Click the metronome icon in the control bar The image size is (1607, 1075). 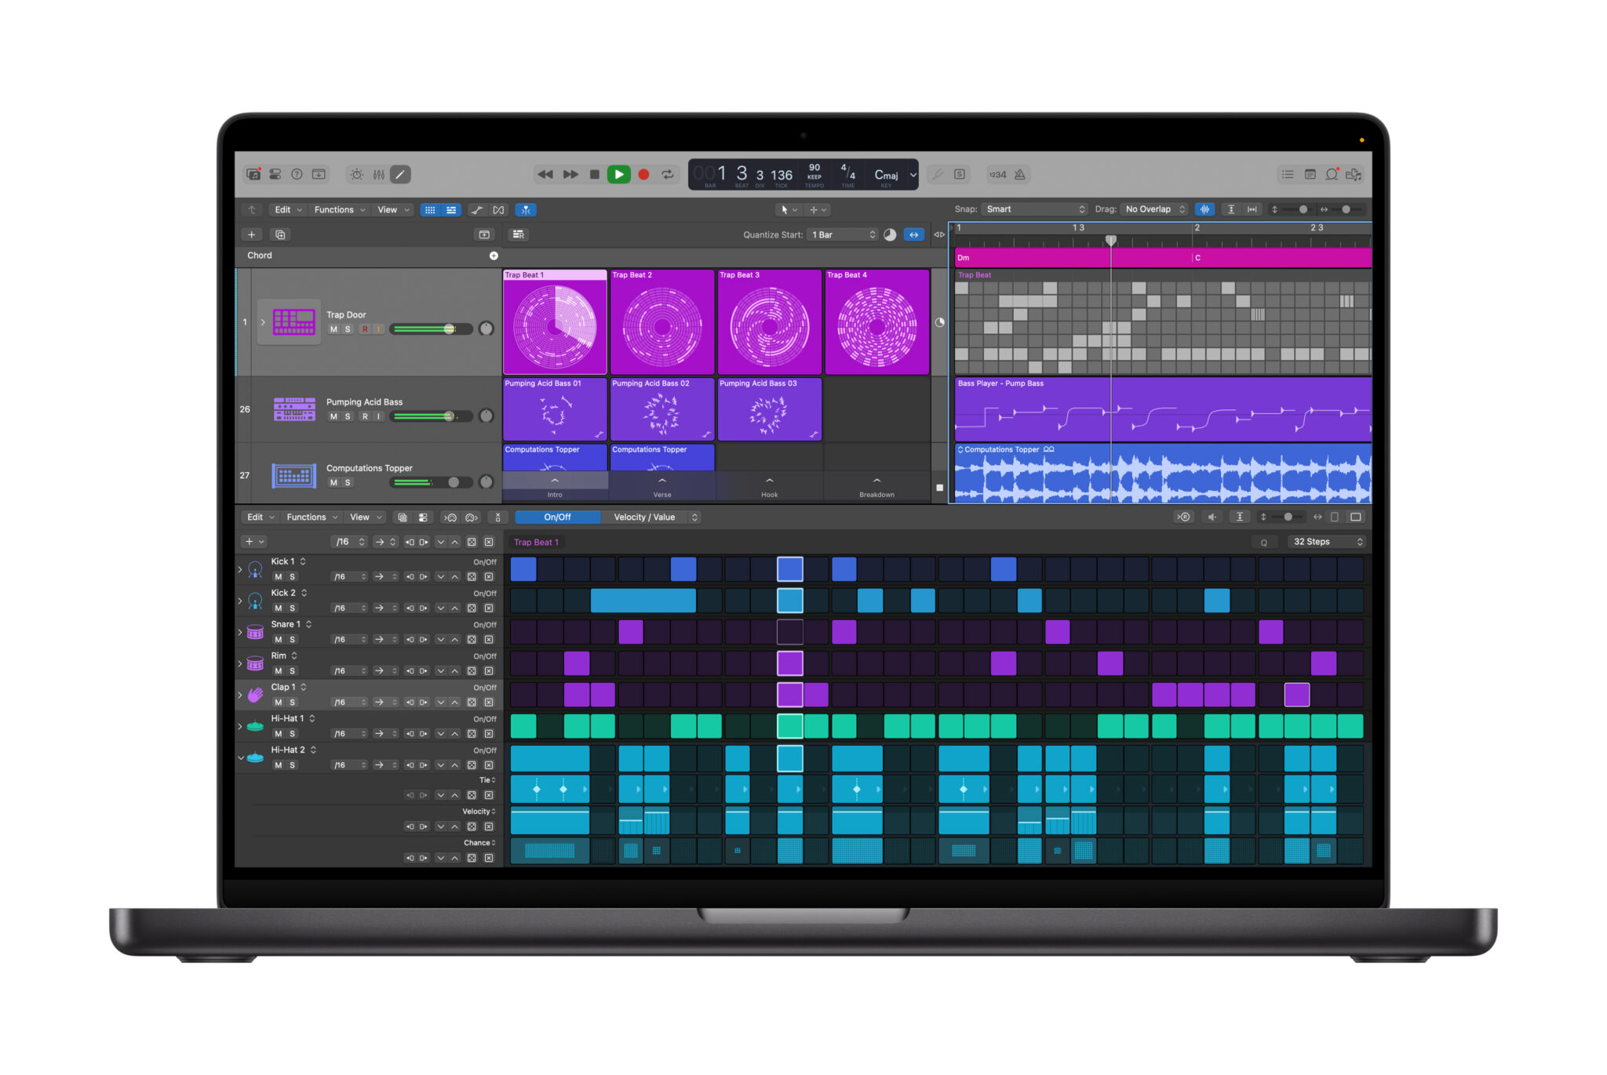point(1018,174)
